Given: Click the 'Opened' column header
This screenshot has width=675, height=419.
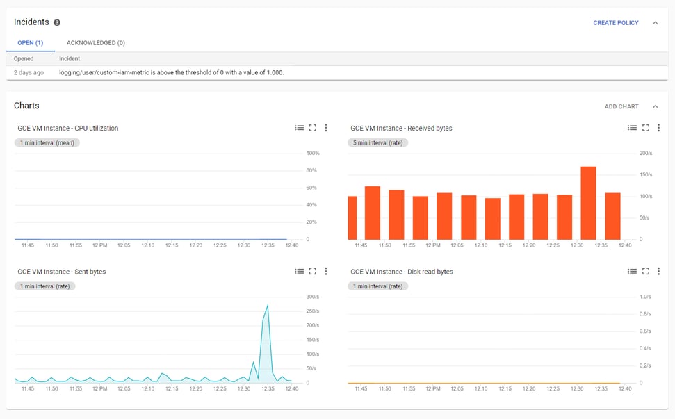Looking at the screenshot, I should pyautogui.click(x=23, y=59).
